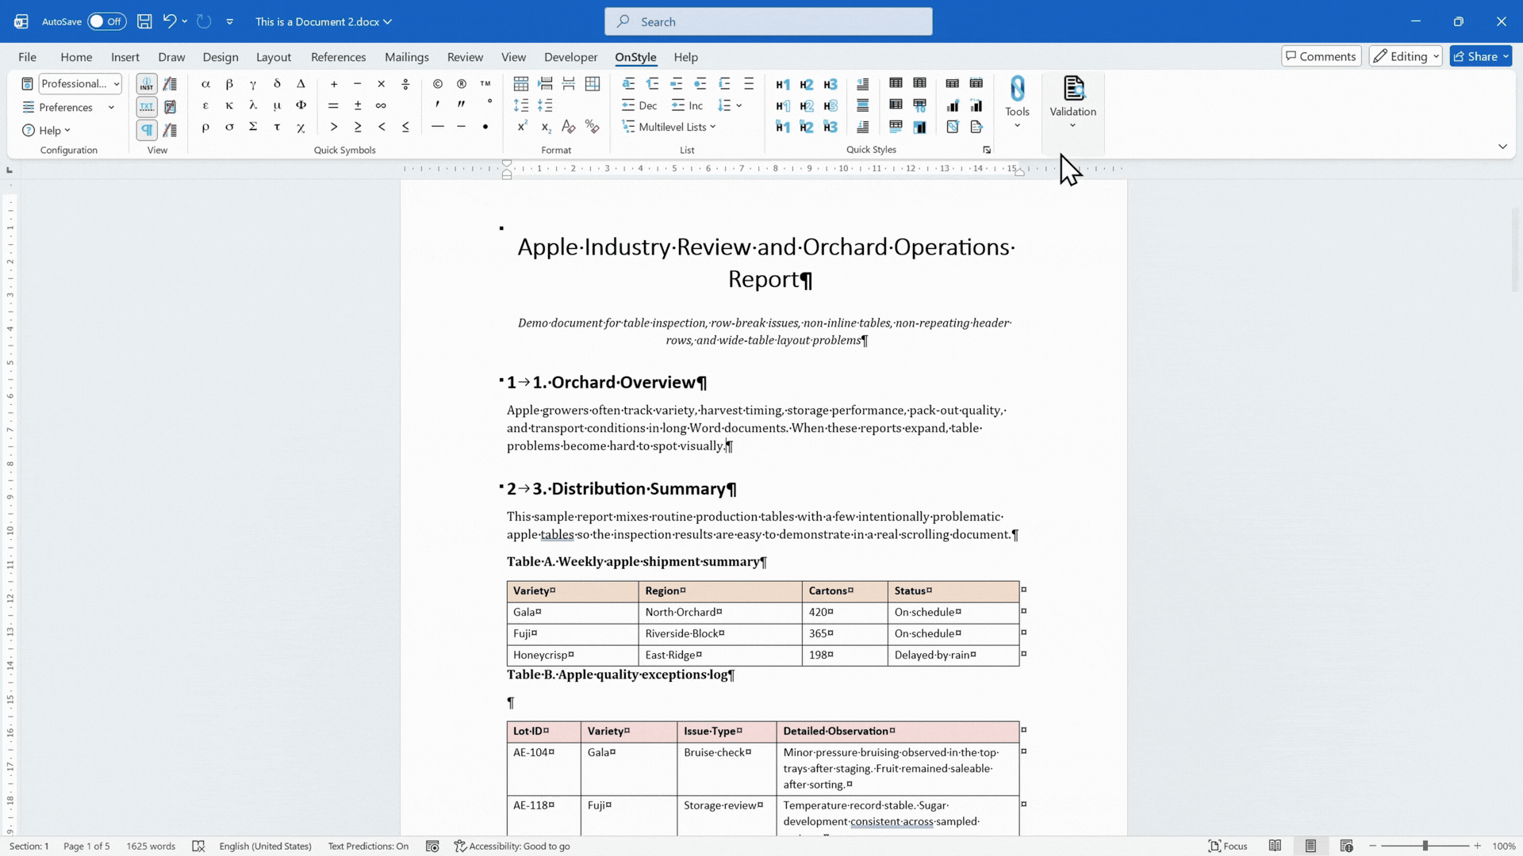Toggle AutoSave switch

pyautogui.click(x=106, y=21)
